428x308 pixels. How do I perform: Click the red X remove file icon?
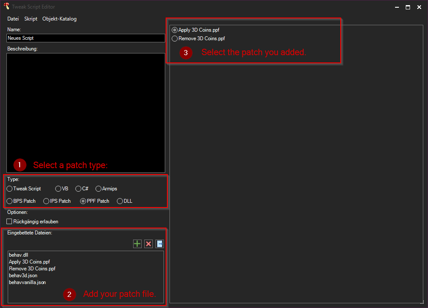(149, 244)
